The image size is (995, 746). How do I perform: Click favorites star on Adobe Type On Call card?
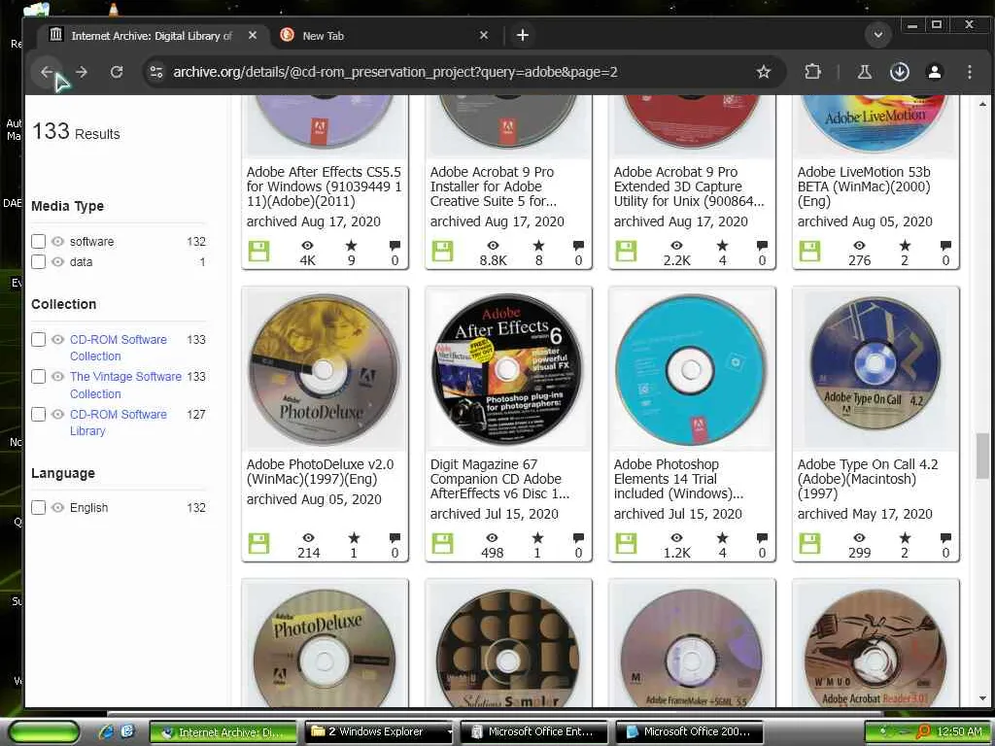tap(905, 538)
